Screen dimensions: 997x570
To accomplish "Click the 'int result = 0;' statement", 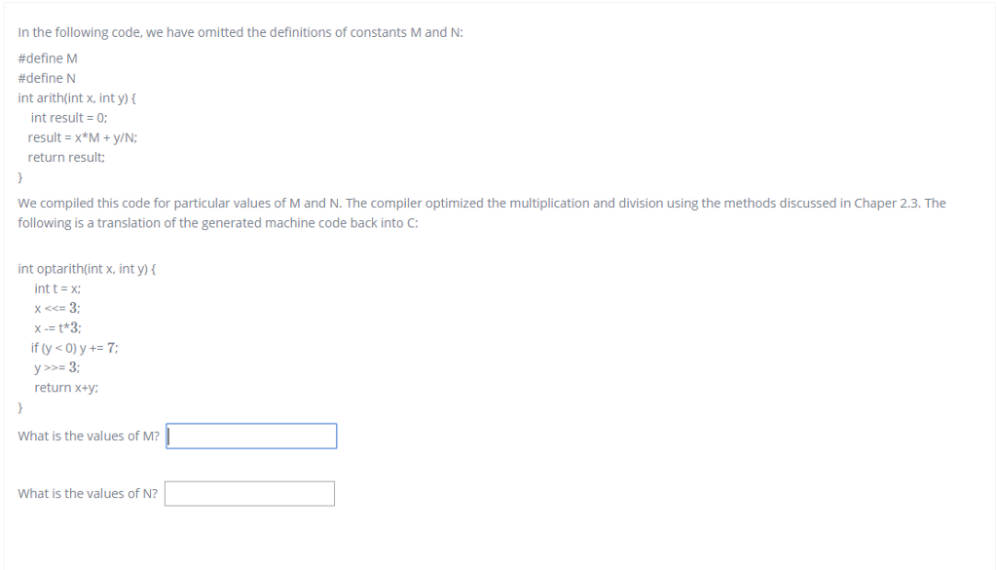I will tap(66, 117).
